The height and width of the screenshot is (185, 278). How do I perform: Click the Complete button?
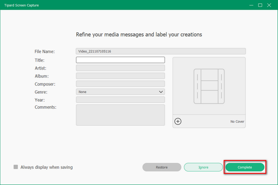click(x=245, y=167)
